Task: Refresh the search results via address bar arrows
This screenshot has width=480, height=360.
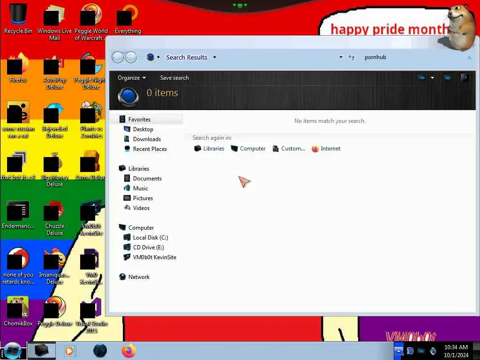Action: (352, 57)
